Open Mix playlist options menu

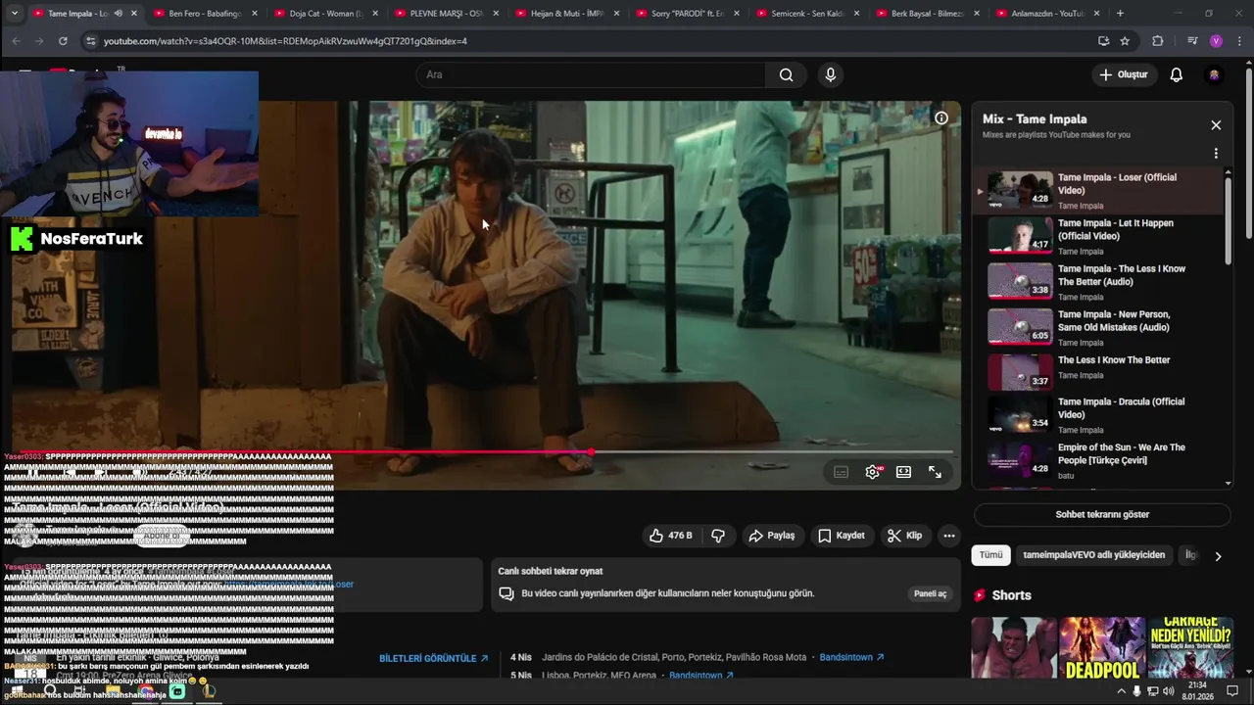click(x=1216, y=154)
